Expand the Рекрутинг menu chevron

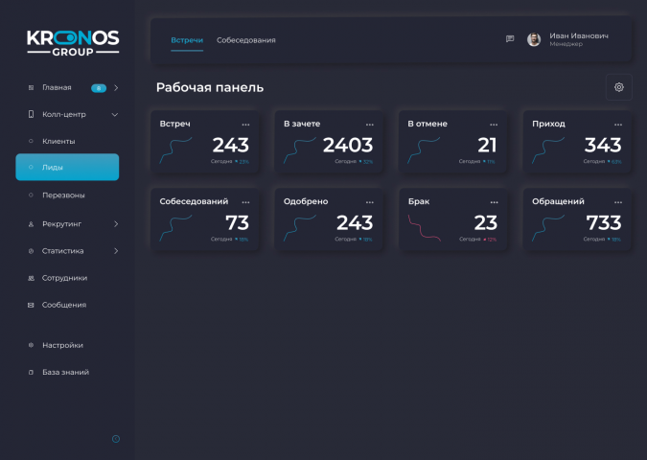[x=116, y=224]
